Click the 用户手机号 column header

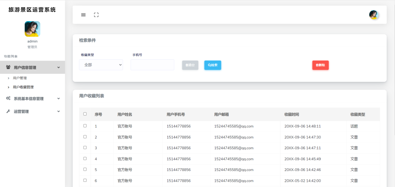pyautogui.click(x=176, y=115)
